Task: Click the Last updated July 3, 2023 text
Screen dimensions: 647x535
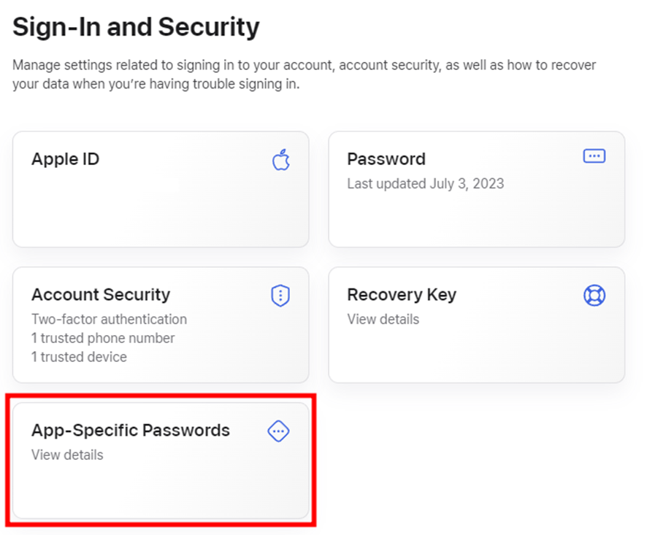Action: point(425,183)
